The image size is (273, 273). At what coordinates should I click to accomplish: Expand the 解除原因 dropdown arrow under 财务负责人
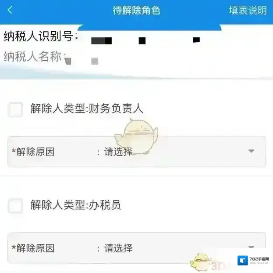(x=251, y=151)
